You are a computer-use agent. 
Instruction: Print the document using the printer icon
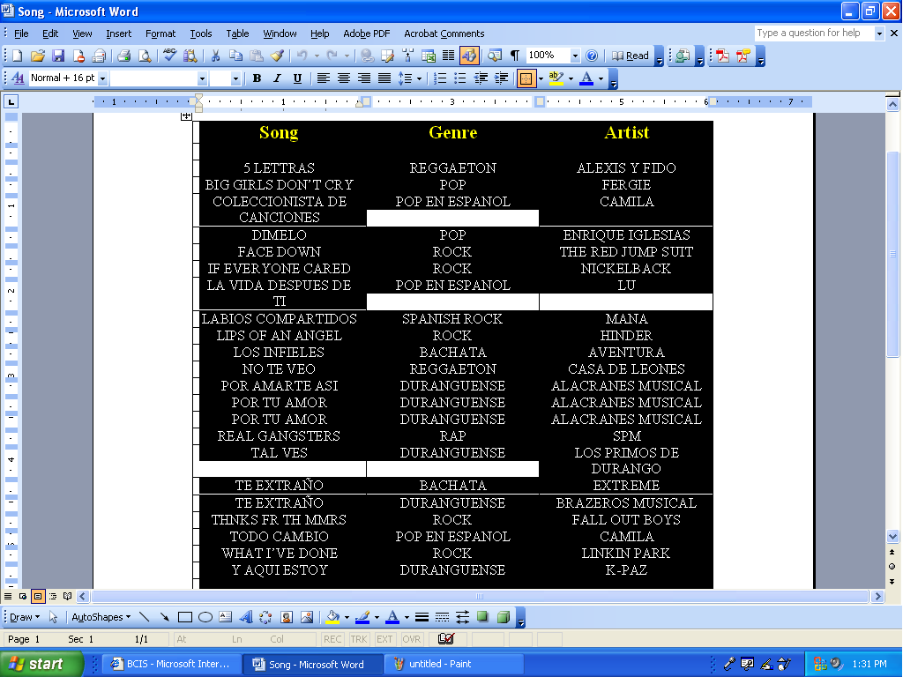(x=123, y=56)
